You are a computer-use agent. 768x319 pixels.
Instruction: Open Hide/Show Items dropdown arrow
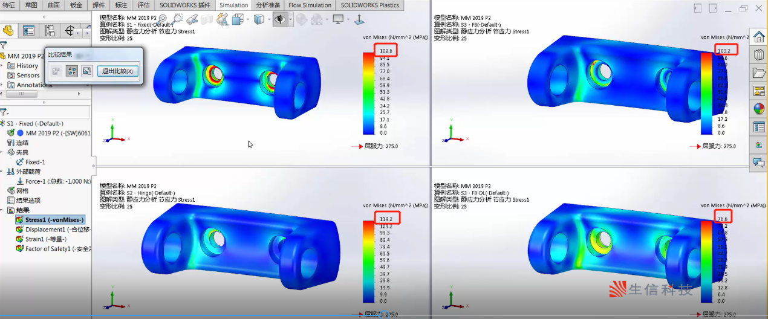click(291, 19)
